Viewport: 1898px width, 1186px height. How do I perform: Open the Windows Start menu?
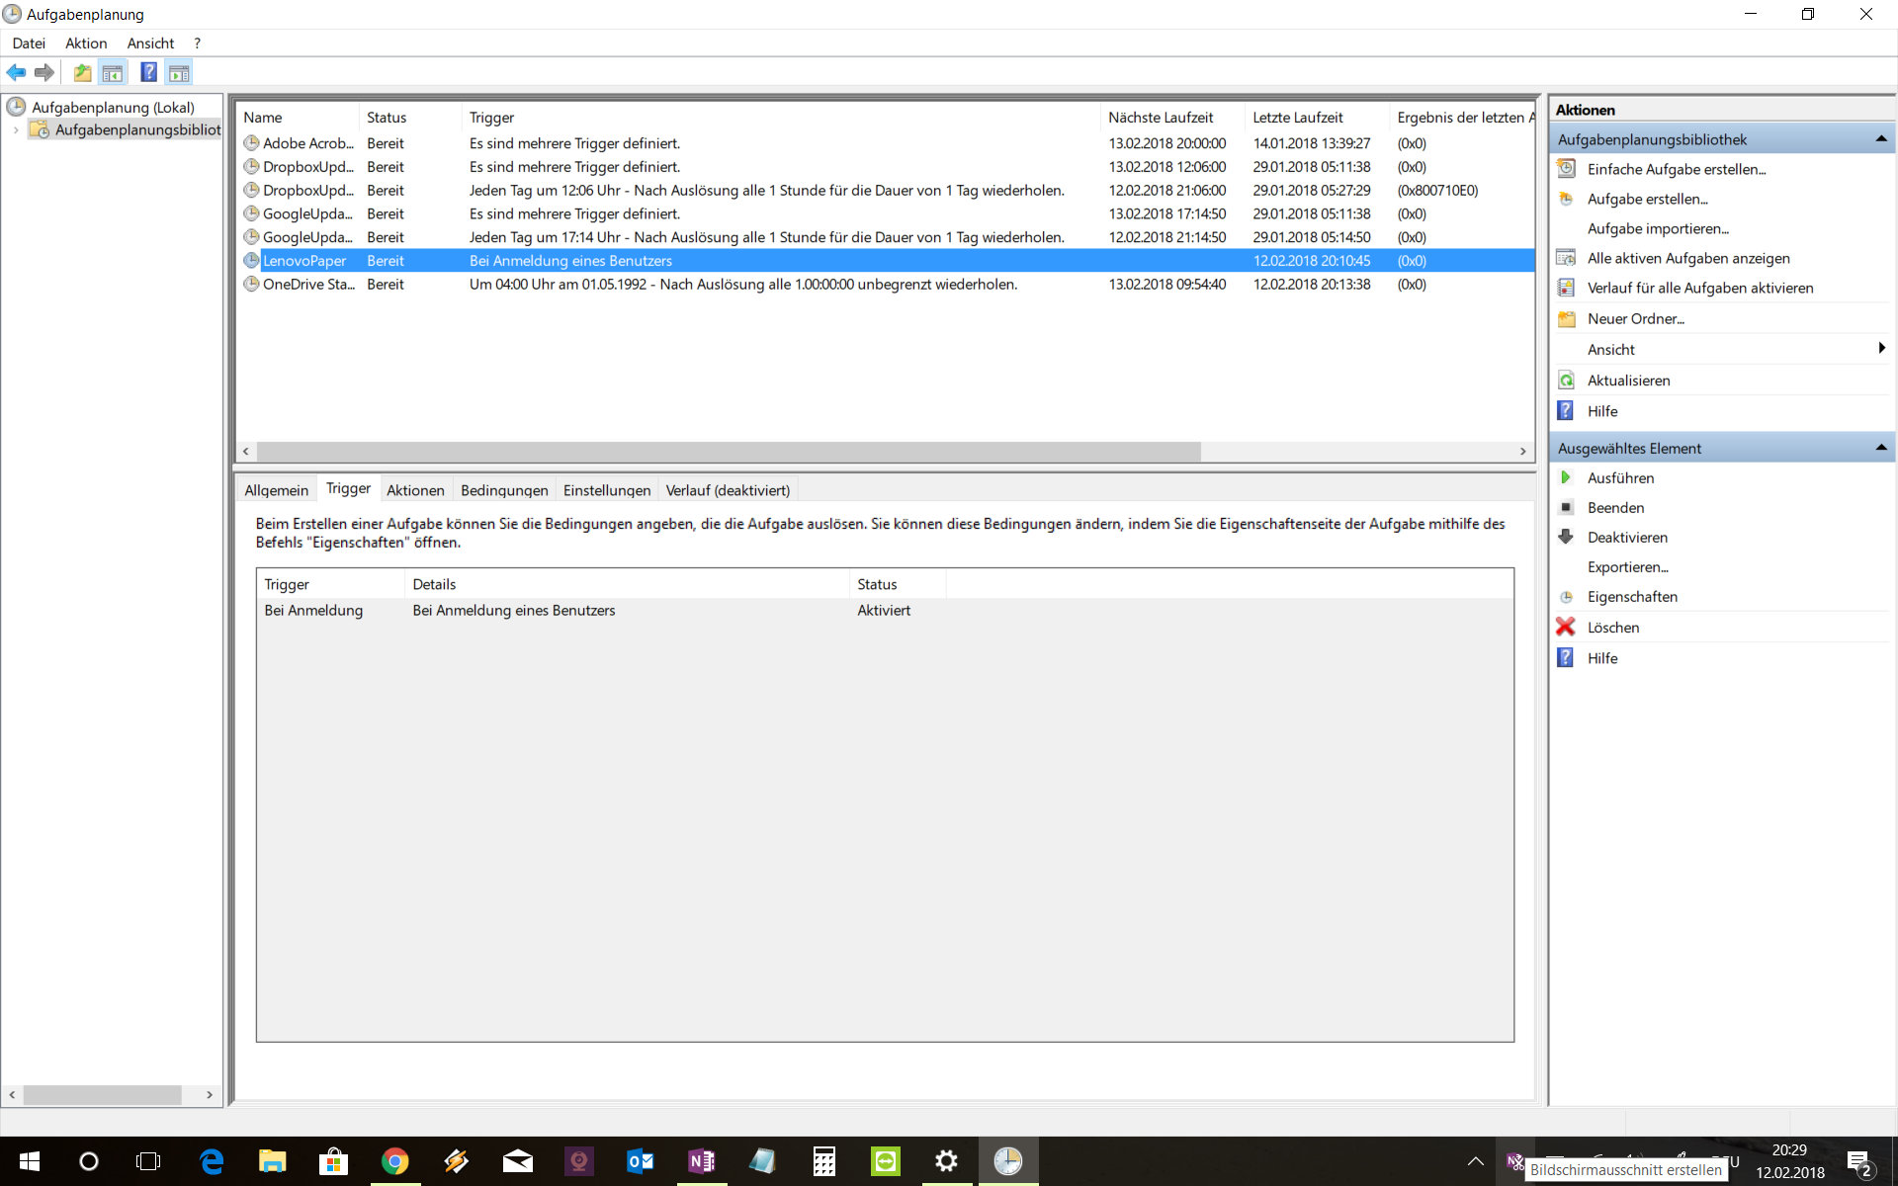point(29,1161)
